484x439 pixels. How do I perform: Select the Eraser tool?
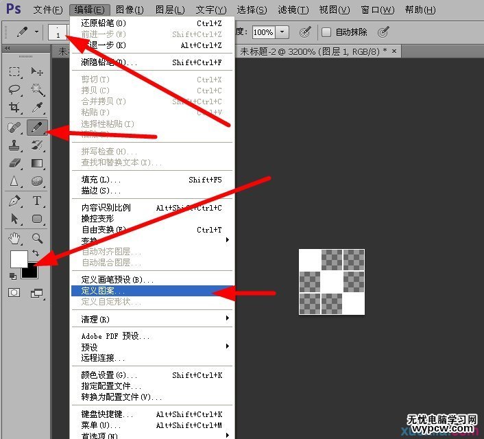(14, 163)
